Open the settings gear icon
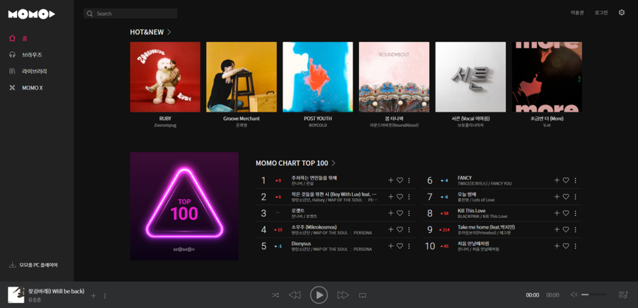 click(x=622, y=13)
